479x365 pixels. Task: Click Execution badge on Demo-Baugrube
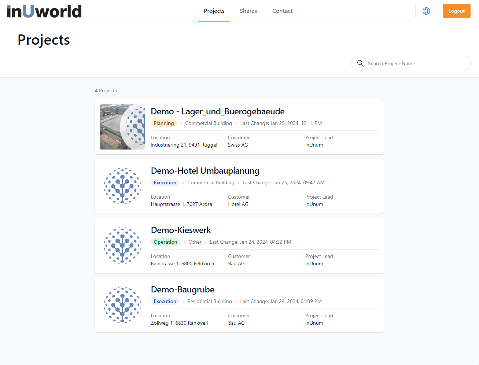point(165,301)
